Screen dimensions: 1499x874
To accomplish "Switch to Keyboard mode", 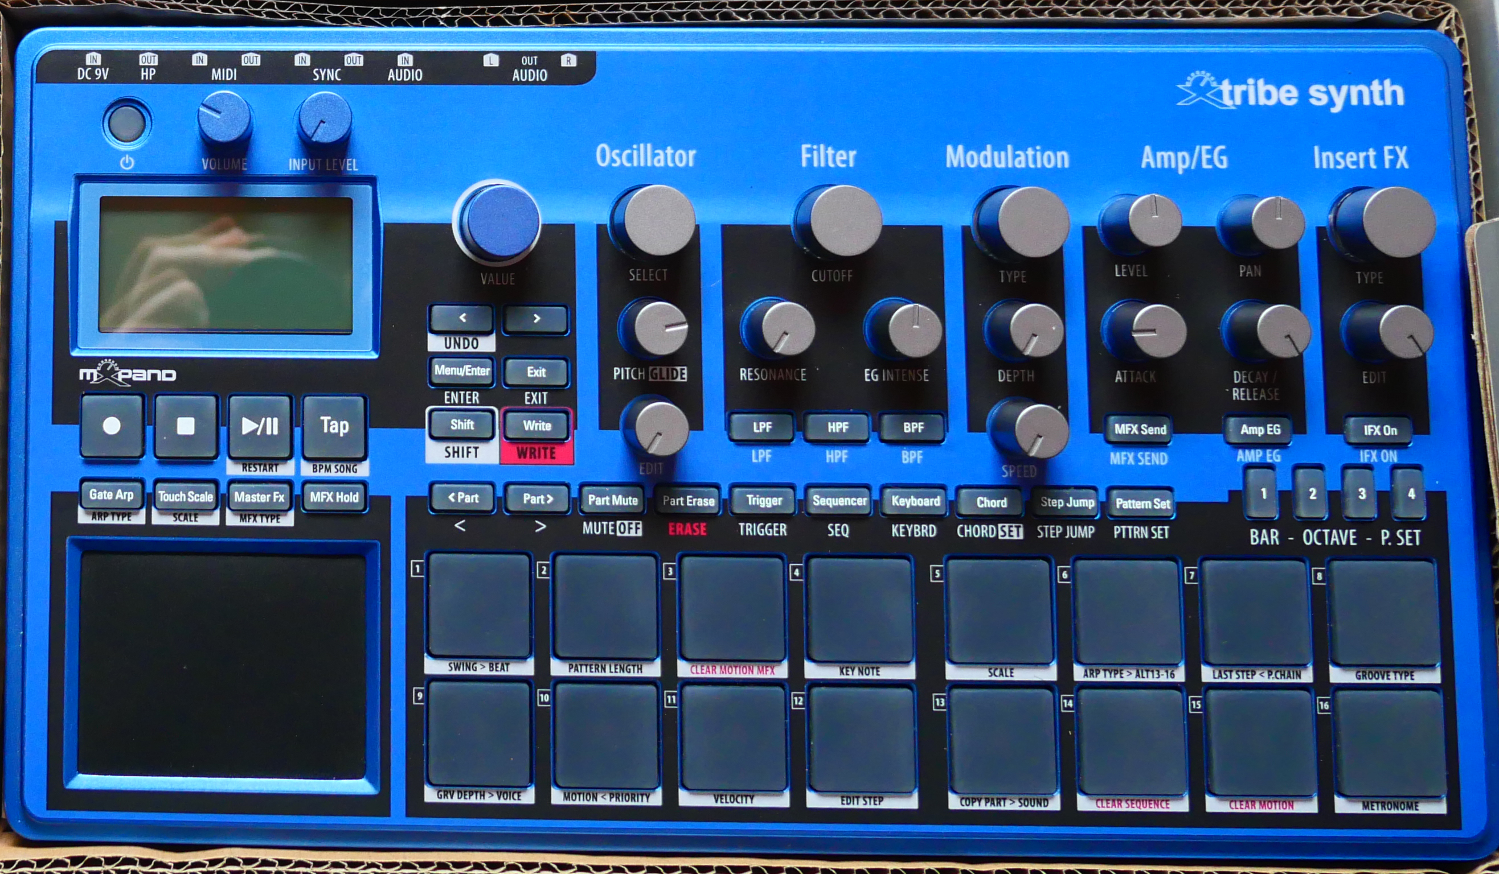I will point(914,502).
